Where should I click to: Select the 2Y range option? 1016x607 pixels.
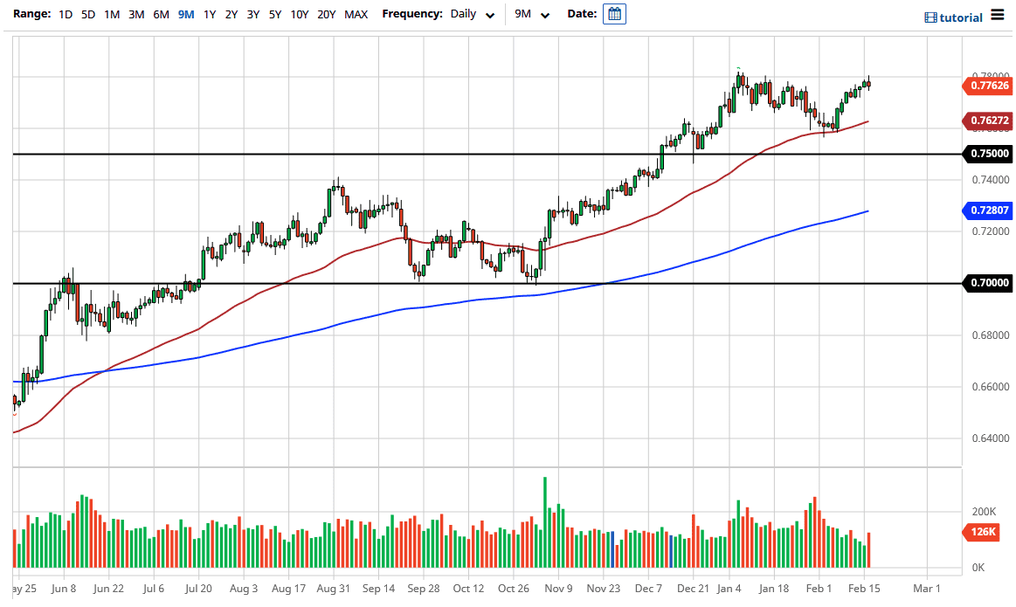(x=230, y=14)
